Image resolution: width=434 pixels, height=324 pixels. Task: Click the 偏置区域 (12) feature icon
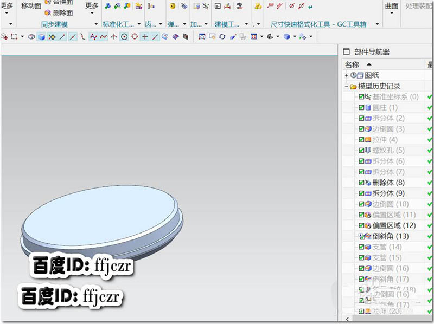point(368,225)
